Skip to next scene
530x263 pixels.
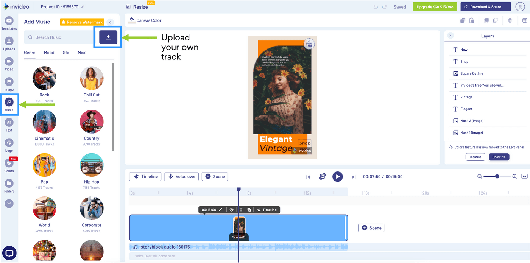(x=354, y=177)
